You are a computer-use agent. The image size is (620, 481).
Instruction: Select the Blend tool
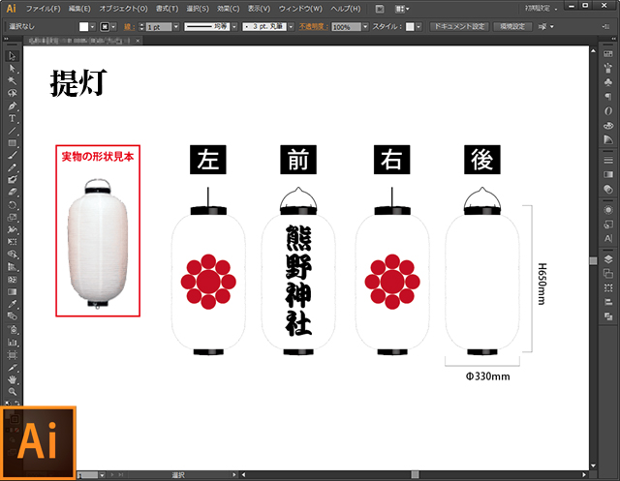pyautogui.click(x=12, y=316)
